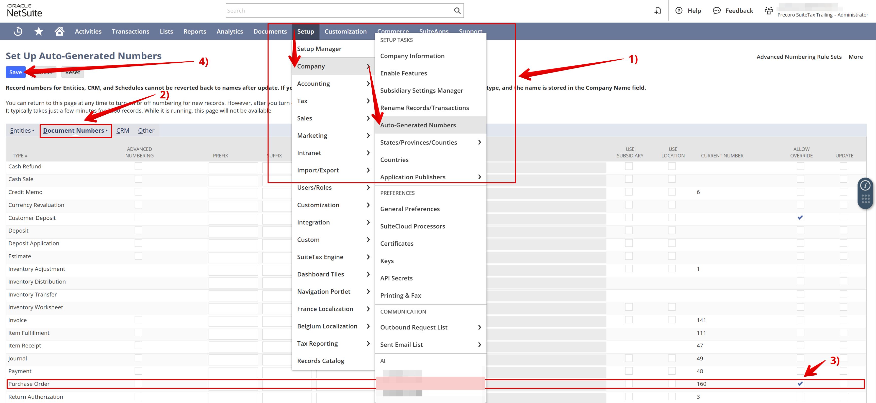Open General Preferences
Image resolution: width=876 pixels, height=403 pixels.
410,209
